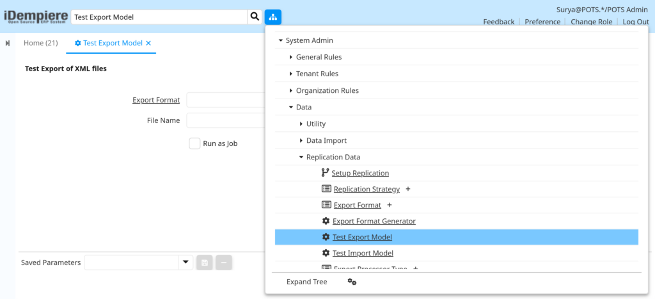
Task: Close the Test Export Model tab
Action: click(x=148, y=43)
